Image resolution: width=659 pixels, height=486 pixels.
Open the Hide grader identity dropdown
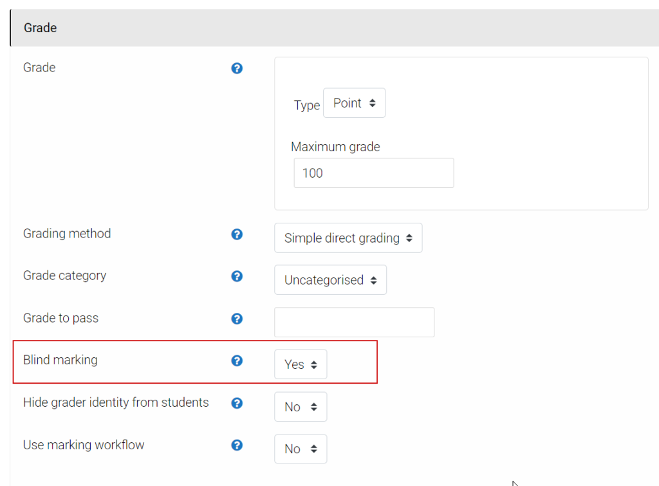pos(301,406)
